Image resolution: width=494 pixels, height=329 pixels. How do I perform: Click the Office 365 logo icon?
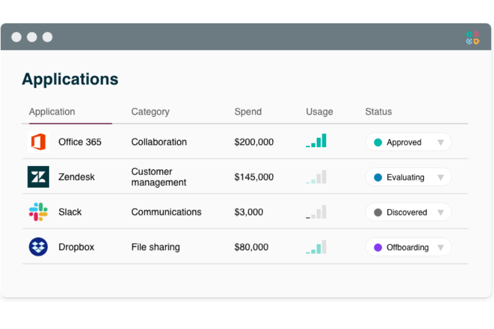click(x=38, y=142)
